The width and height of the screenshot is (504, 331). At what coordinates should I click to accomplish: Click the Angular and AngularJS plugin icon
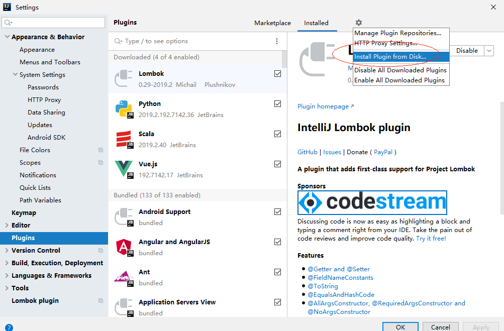124,247
